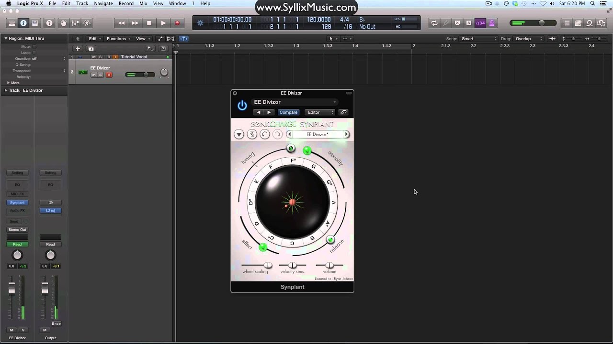This screenshot has height=344, width=613.
Task: Open the Functions dropdown menu
Action: [x=118, y=39]
